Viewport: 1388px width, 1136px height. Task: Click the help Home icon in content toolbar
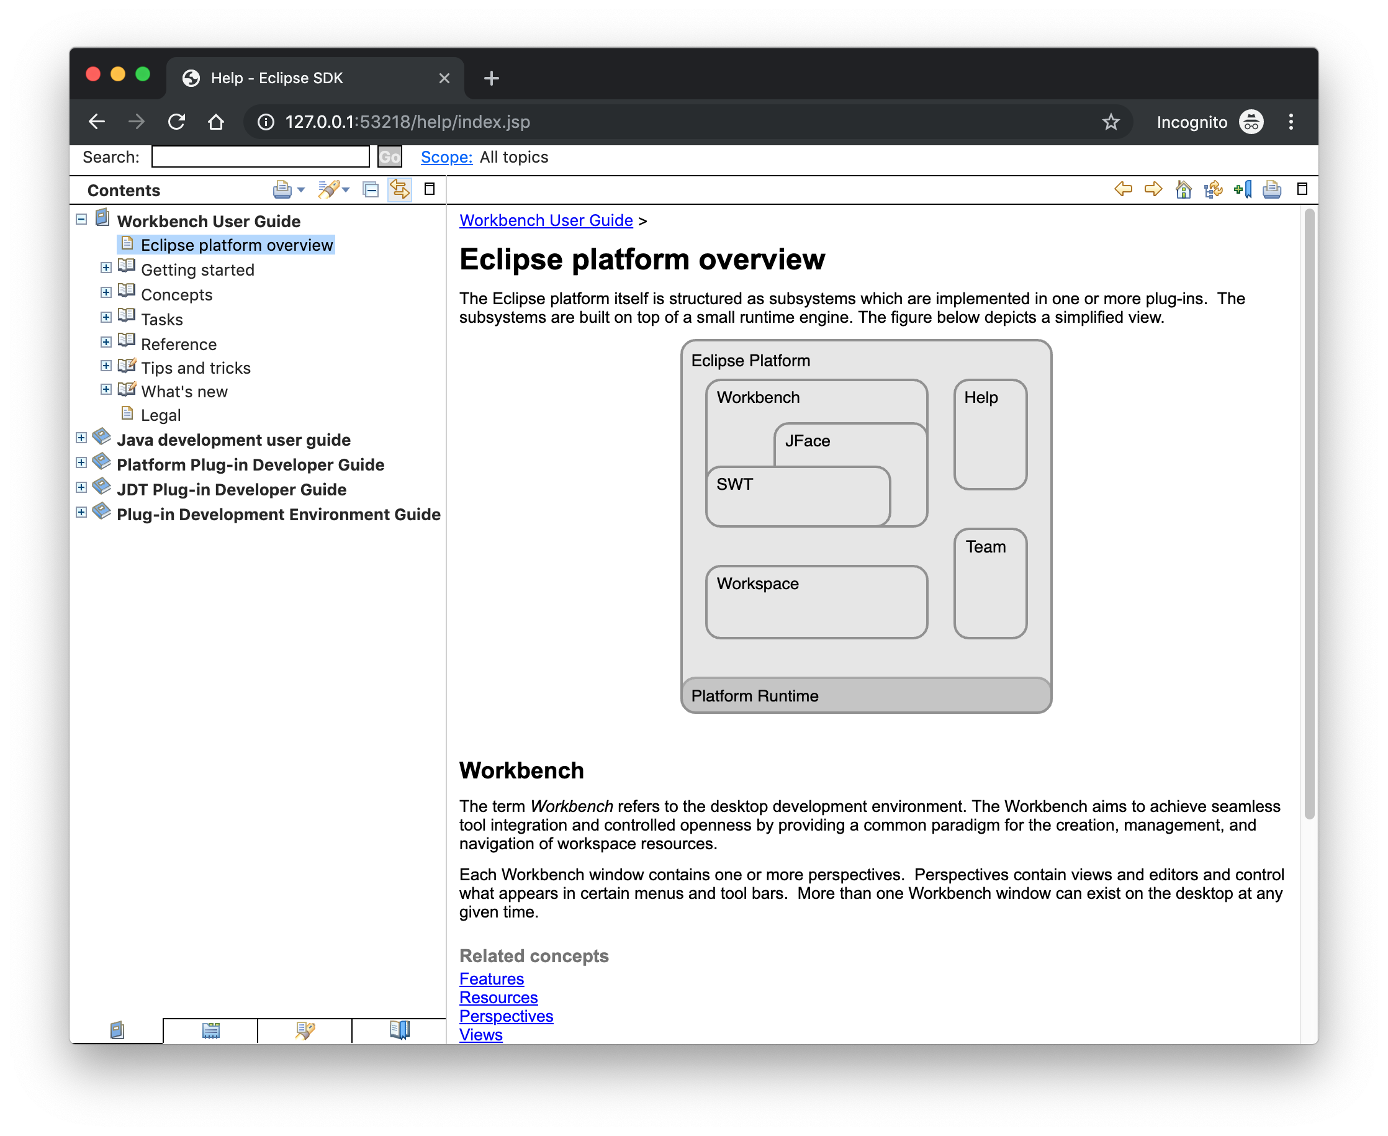(x=1183, y=190)
